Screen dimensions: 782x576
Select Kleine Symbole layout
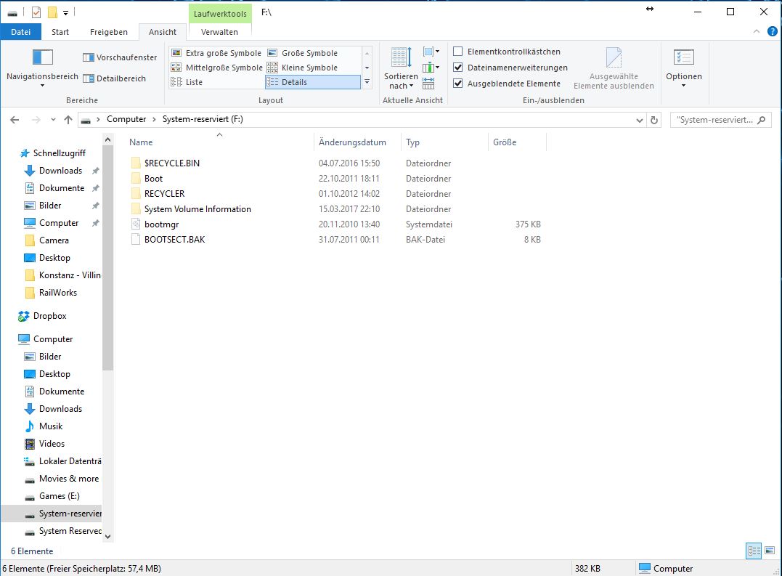(303, 68)
